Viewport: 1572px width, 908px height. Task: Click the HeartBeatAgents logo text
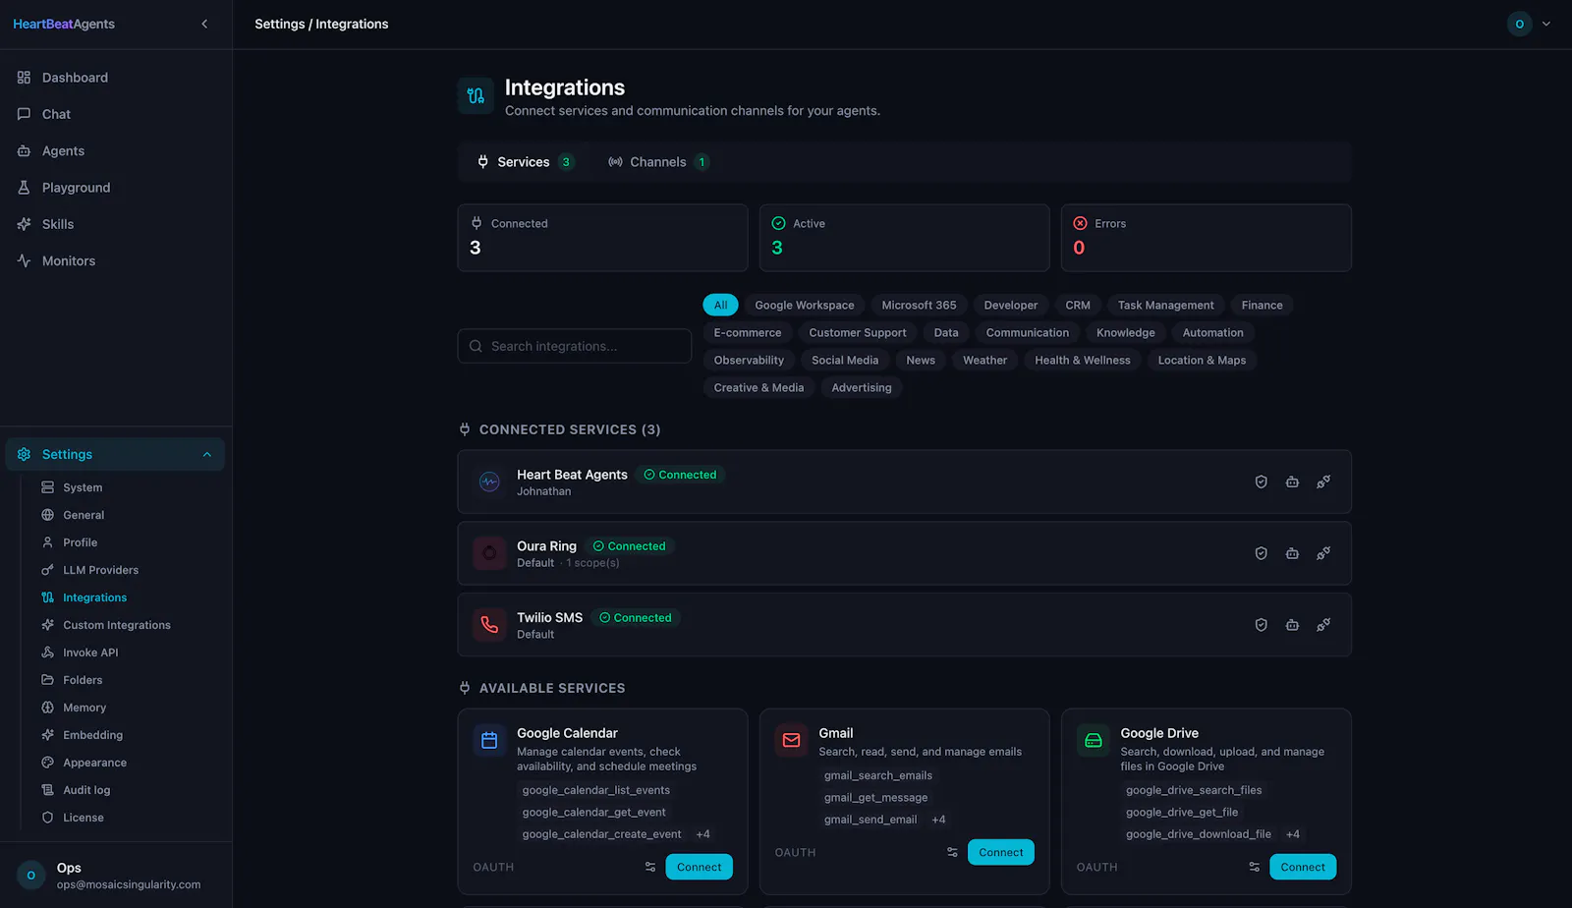click(64, 24)
